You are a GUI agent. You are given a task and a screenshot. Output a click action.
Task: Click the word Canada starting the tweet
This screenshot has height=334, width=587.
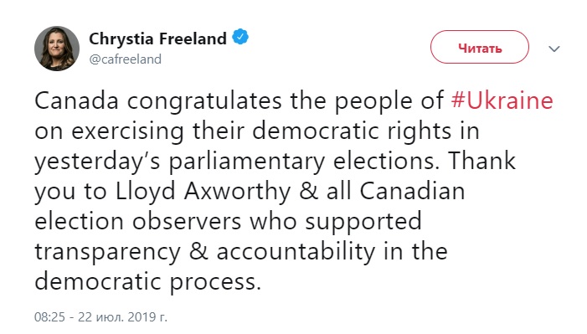tap(77, 100)
